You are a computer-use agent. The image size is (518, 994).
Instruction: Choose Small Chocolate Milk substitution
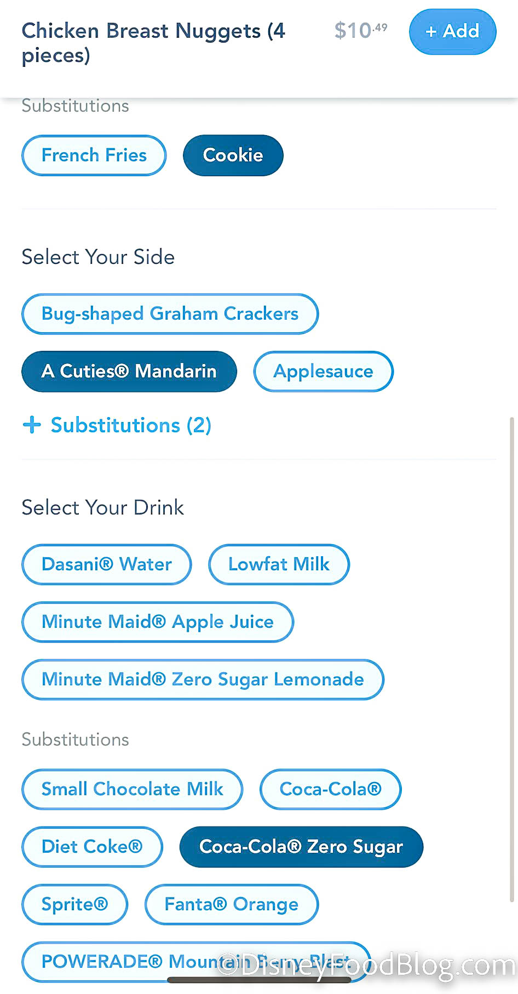pos(132,789)
